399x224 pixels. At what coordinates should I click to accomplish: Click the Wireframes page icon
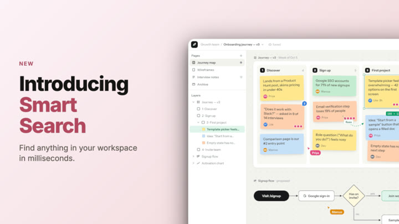(193, 70)
